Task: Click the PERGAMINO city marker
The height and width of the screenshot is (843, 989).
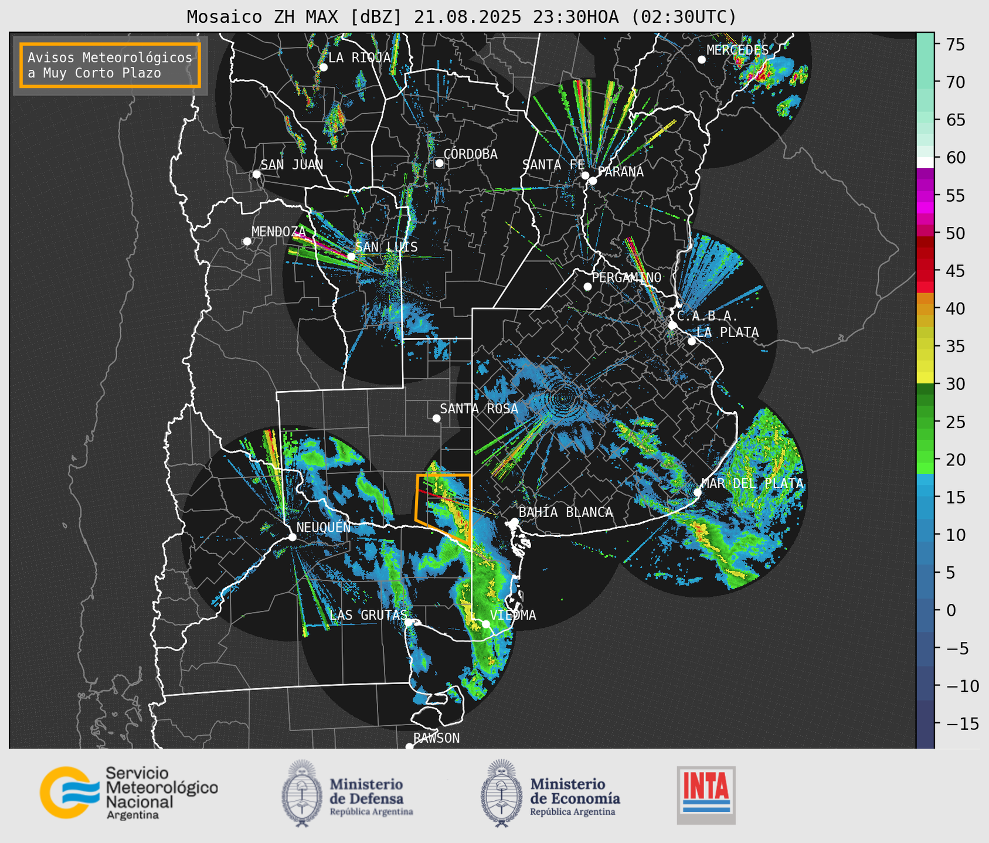Action: pyautogui.click(x=587, y=287)
